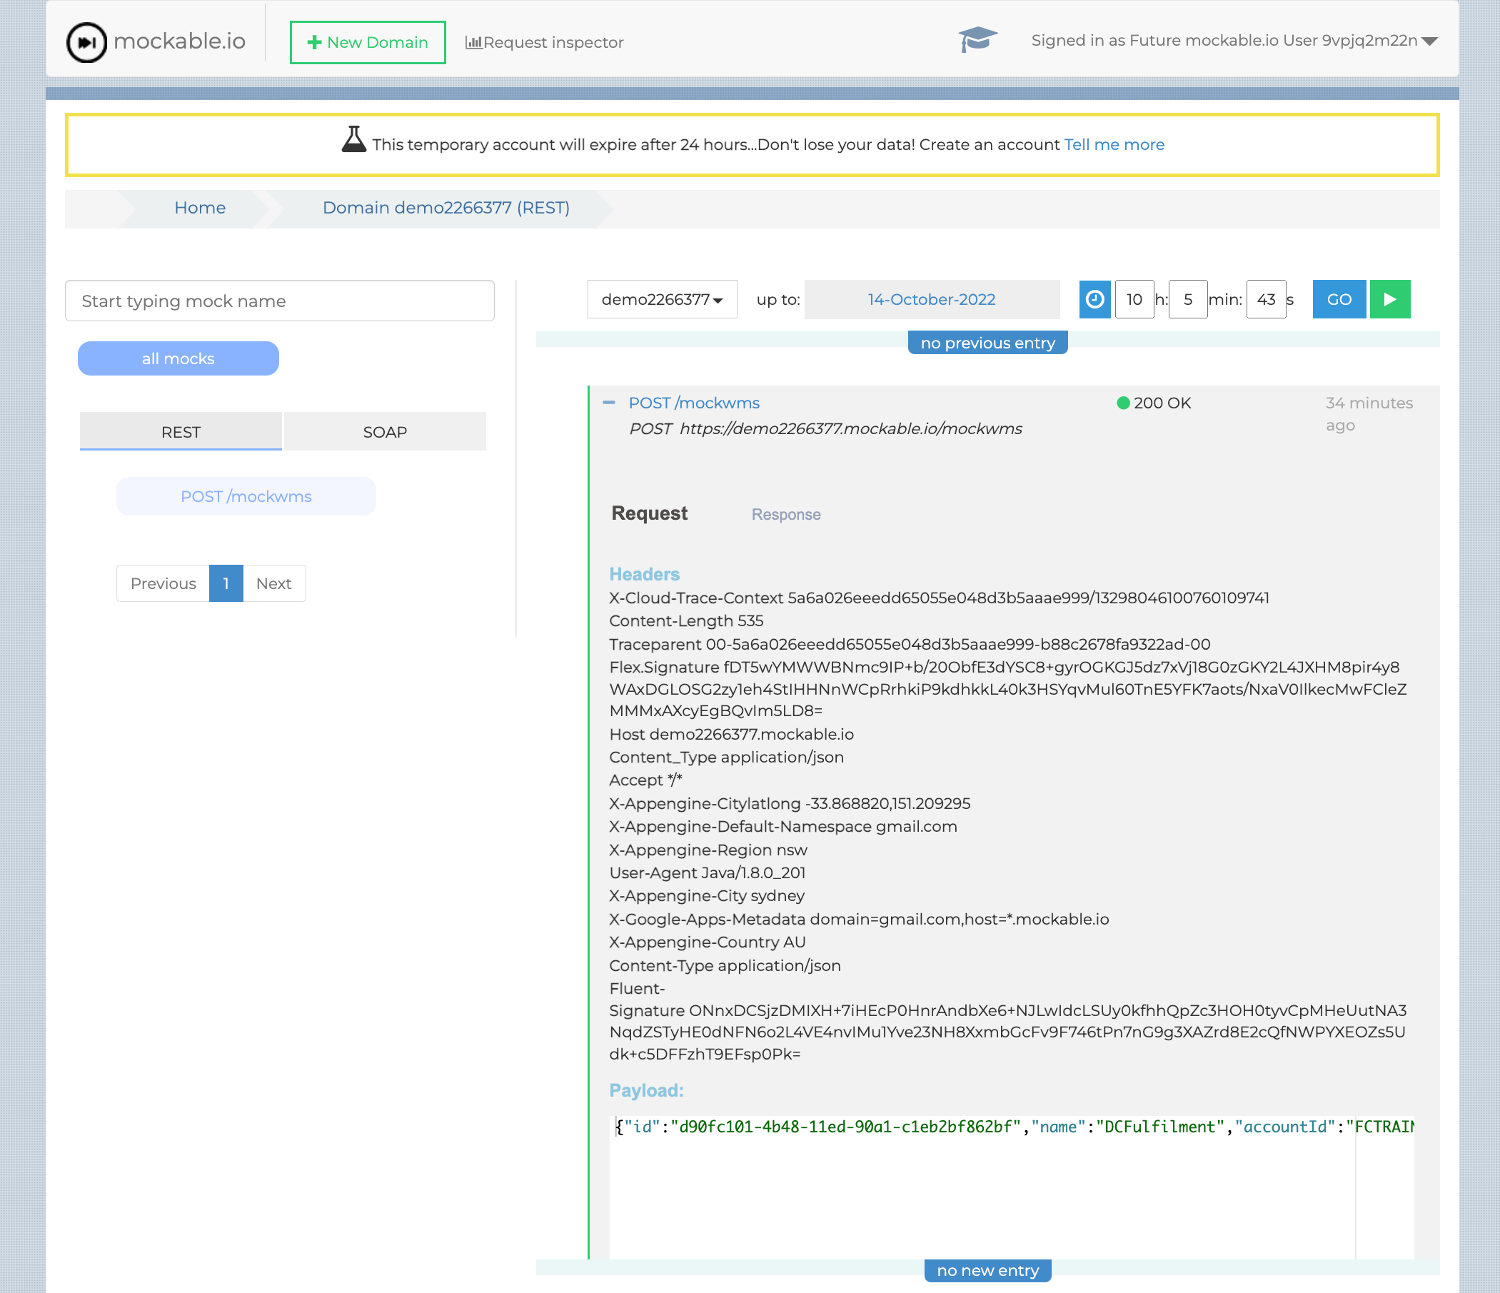This screenshot has width=1500, height=1293.
Task: Go to Next page of mocks
Action: pyautogui.click(x=273, y=583)
